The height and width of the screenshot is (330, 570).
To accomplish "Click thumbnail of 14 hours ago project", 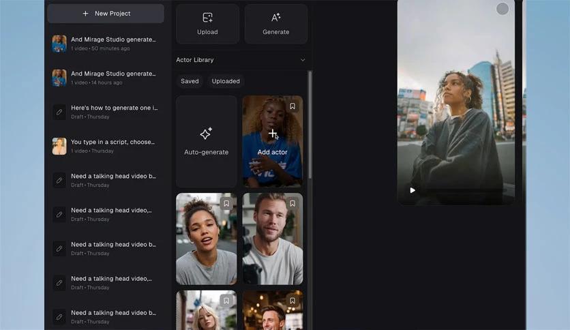I will [59, 78].
